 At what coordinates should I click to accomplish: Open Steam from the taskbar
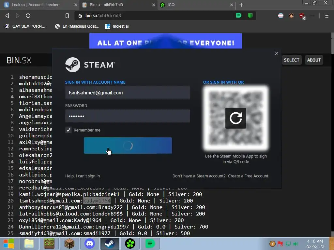tap(110, 243)
